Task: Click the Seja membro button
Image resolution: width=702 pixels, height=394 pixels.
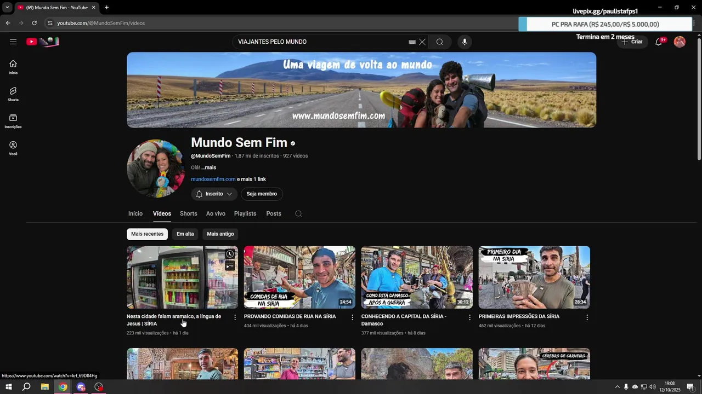Action: click(262, 194)
